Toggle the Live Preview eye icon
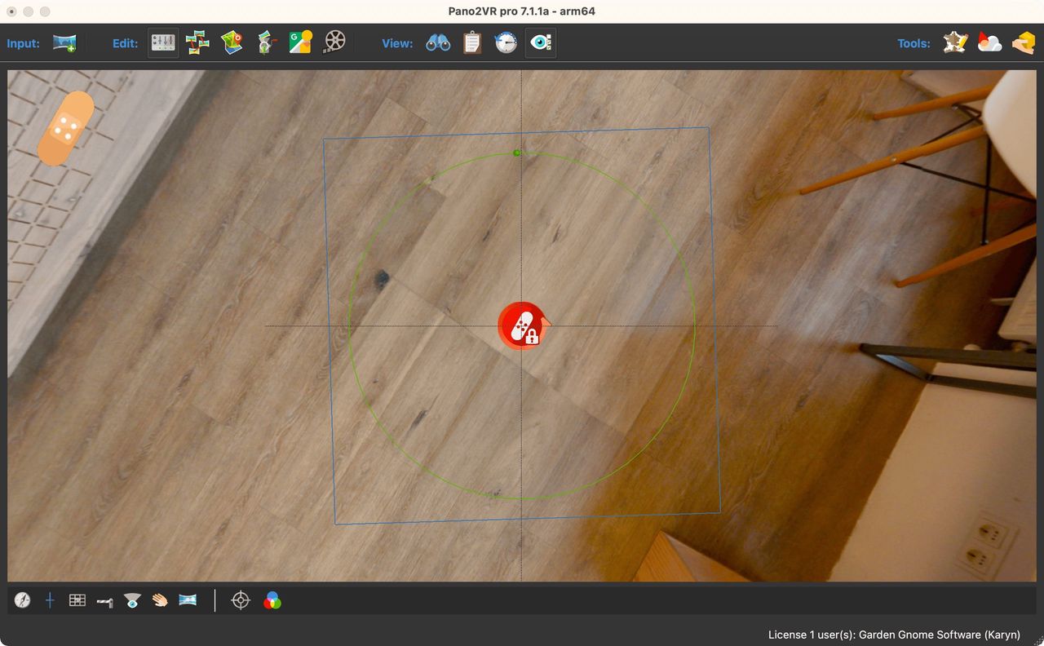This screenshot has height=646, width=1044. (540, 42)
